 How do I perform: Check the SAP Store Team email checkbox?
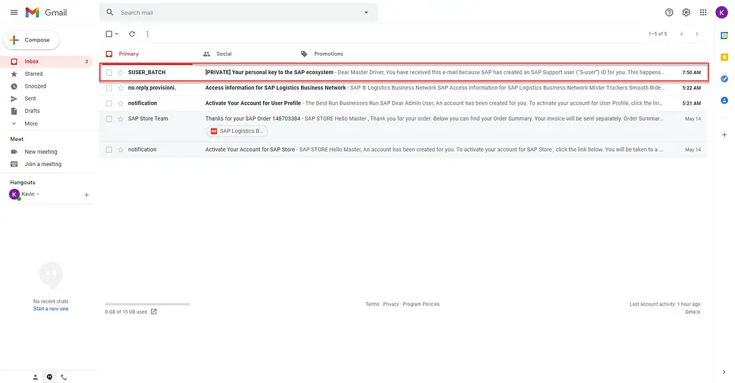(x=109, y=118)
